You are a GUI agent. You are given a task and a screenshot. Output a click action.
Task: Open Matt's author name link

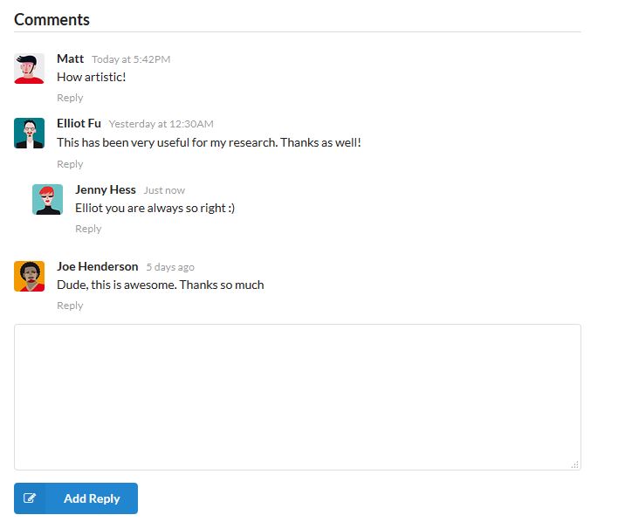(x=70, y=58)
